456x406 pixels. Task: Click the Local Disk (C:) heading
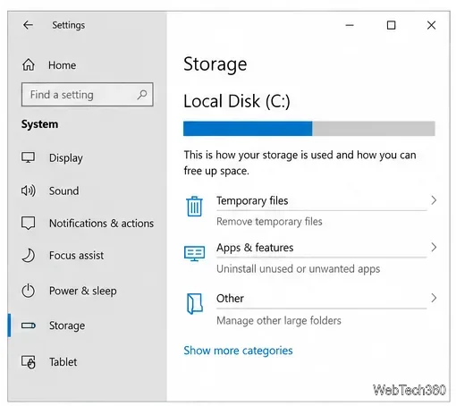(x=237, y=101)
